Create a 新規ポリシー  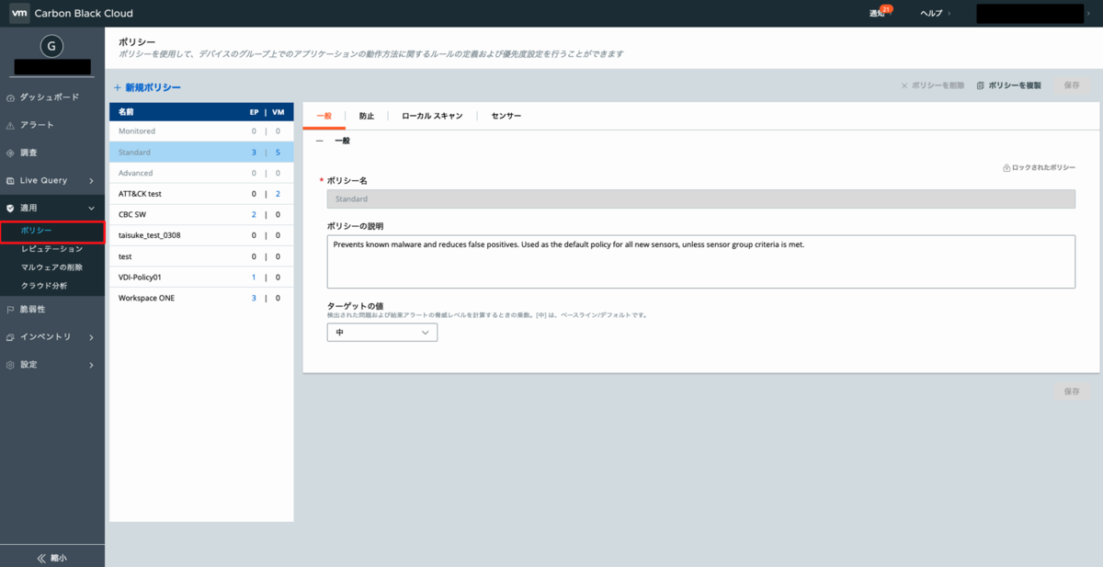(x=147, y=87)
